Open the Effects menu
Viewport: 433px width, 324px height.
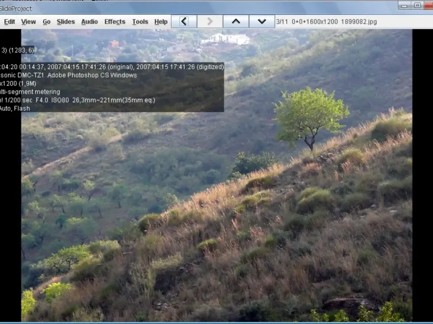(115, 22)
